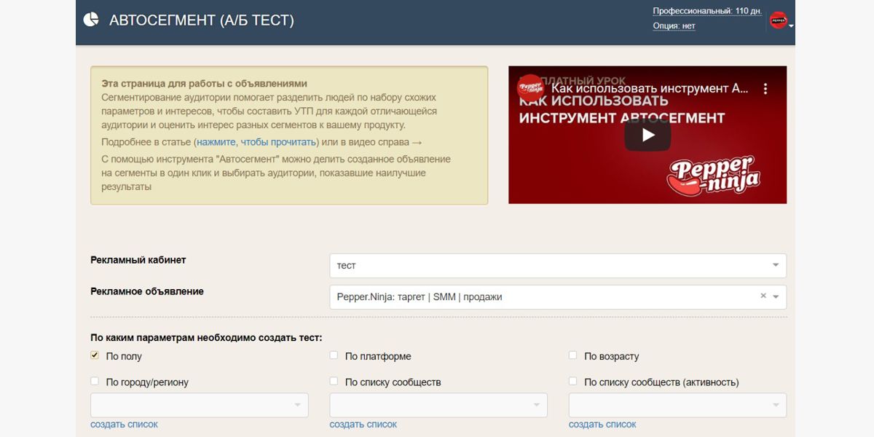Click the 'Рекламный кабинет' field label

tap(138, 260)
